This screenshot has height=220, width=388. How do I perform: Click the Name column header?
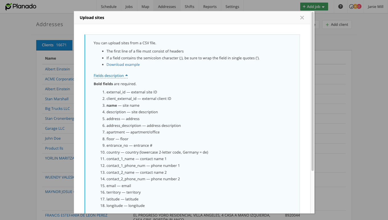(x=50, y=58)
